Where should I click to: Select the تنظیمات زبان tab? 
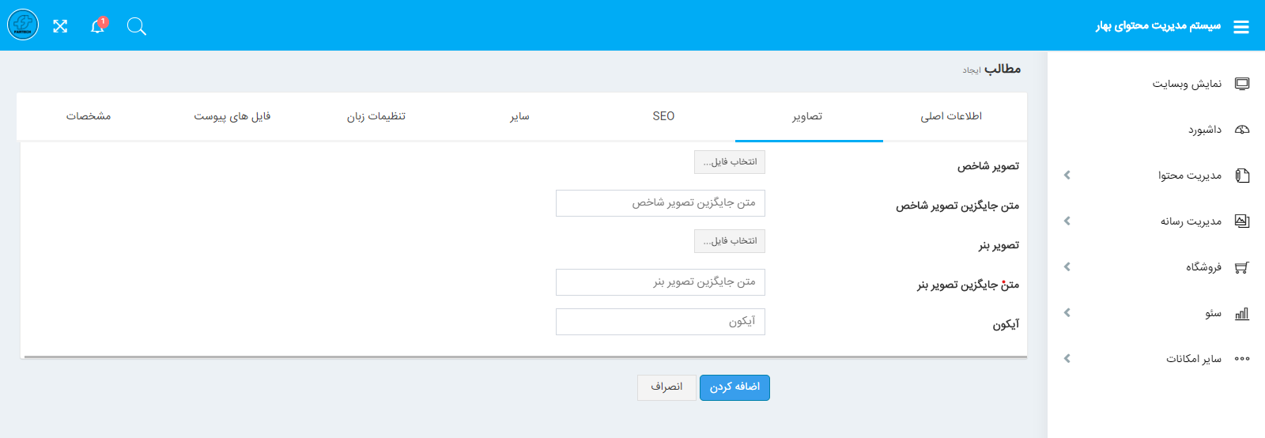point(376,116)
